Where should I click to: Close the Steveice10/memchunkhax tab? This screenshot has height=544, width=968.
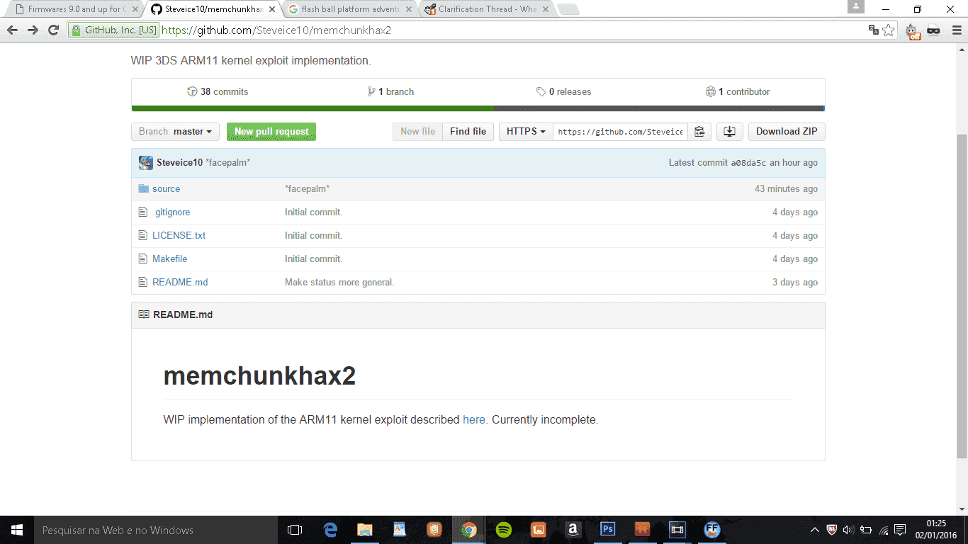(x=272, y=9)
